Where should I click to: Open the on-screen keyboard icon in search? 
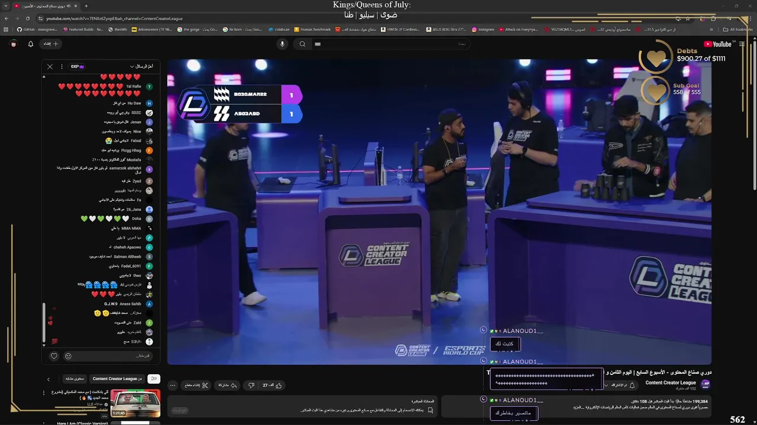click(318, 44)
